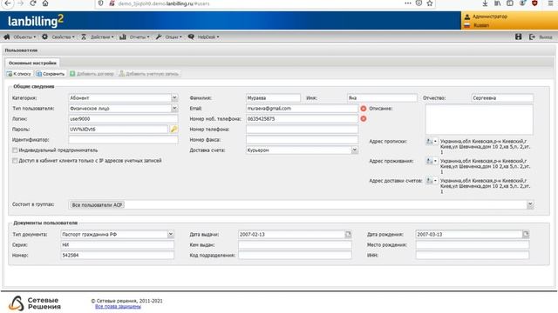Select the Все пользователи АСР group tag

pyautogui.click(x=97, y=205)
